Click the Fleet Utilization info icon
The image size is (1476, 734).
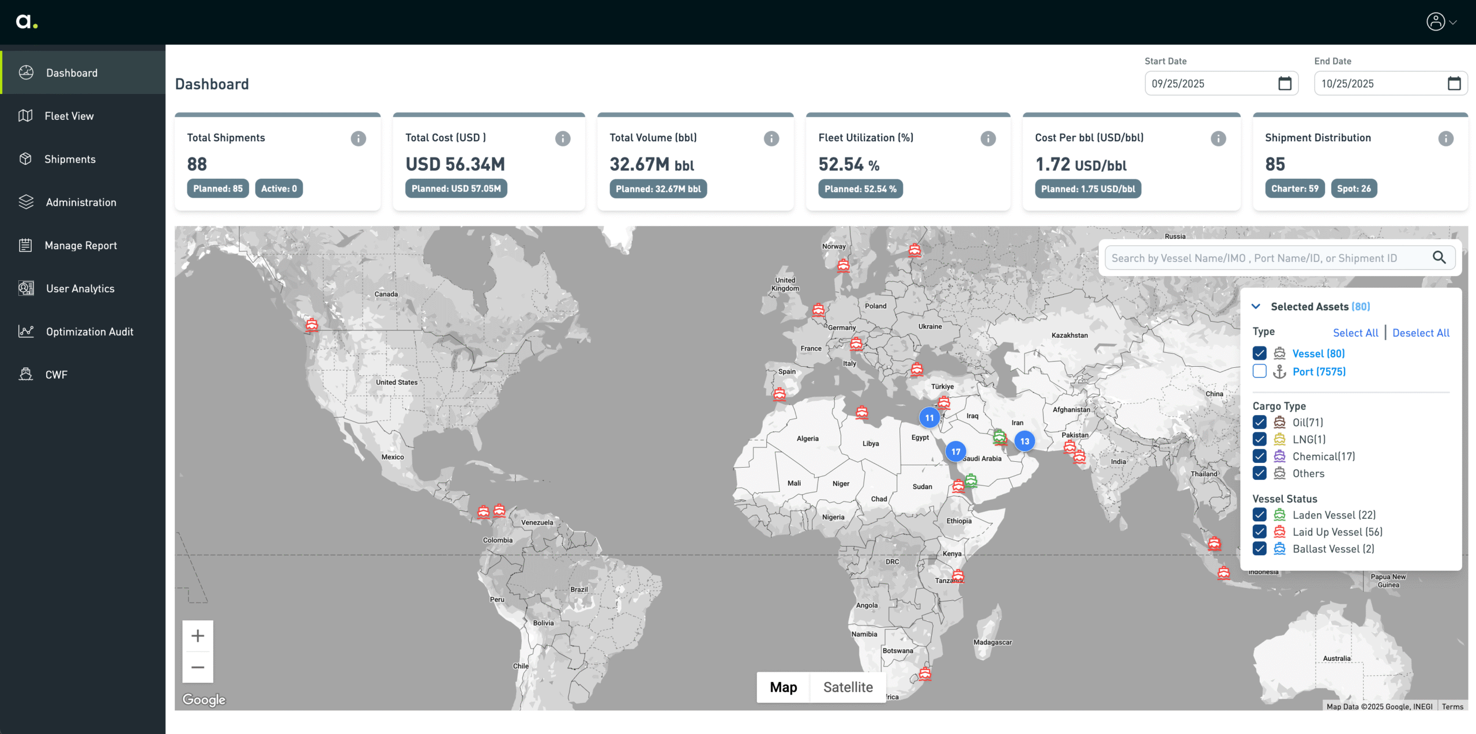988,138
